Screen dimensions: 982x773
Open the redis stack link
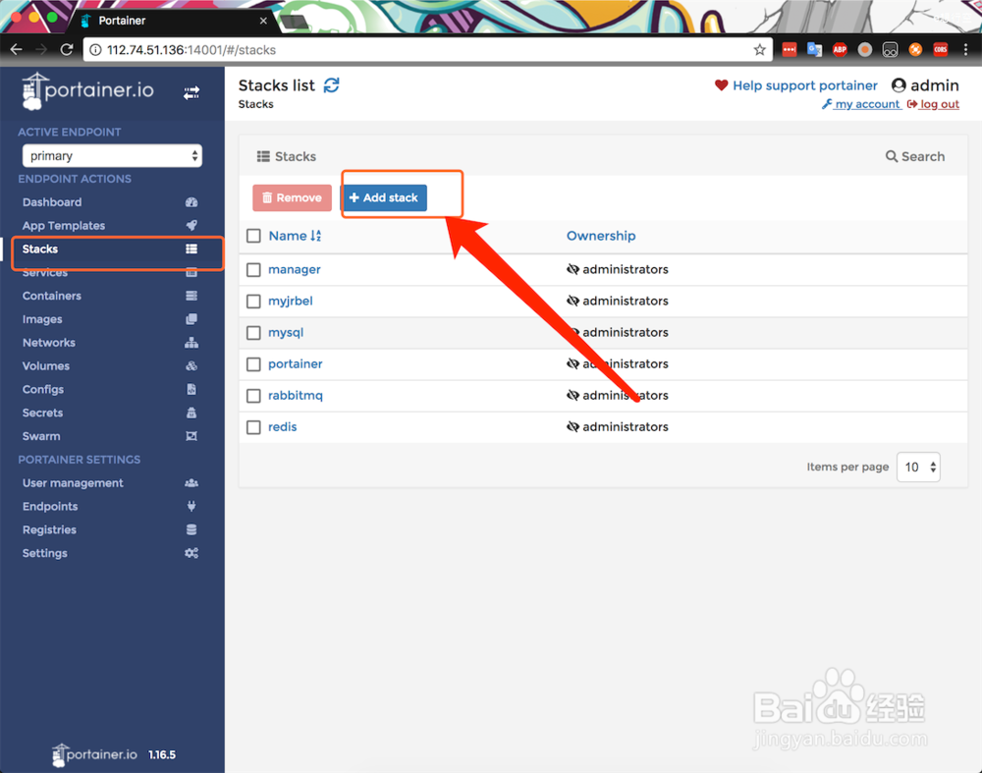coord(283,426)
